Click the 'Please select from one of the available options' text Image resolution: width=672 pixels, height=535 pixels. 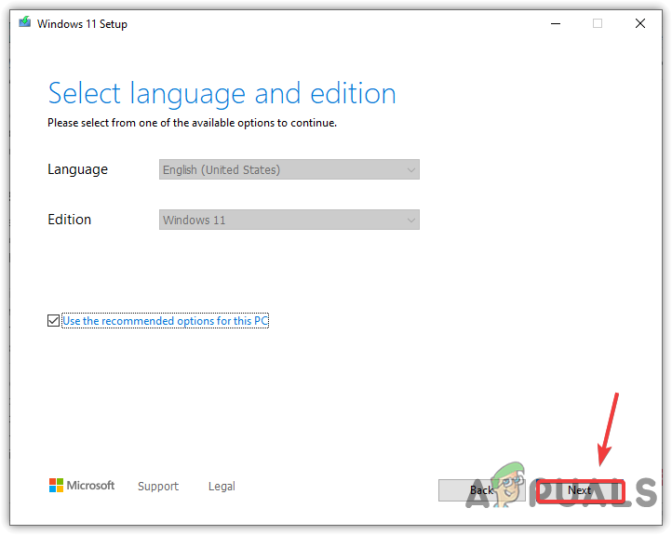pyautogui.click(x=192, y=123)
